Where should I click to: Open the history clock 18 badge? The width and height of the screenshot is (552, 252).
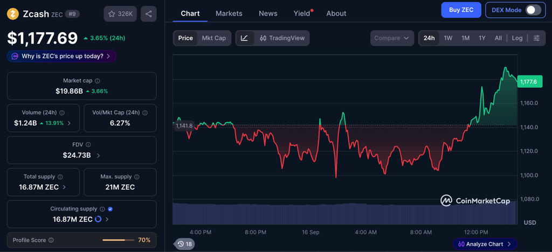coord(184,243)
